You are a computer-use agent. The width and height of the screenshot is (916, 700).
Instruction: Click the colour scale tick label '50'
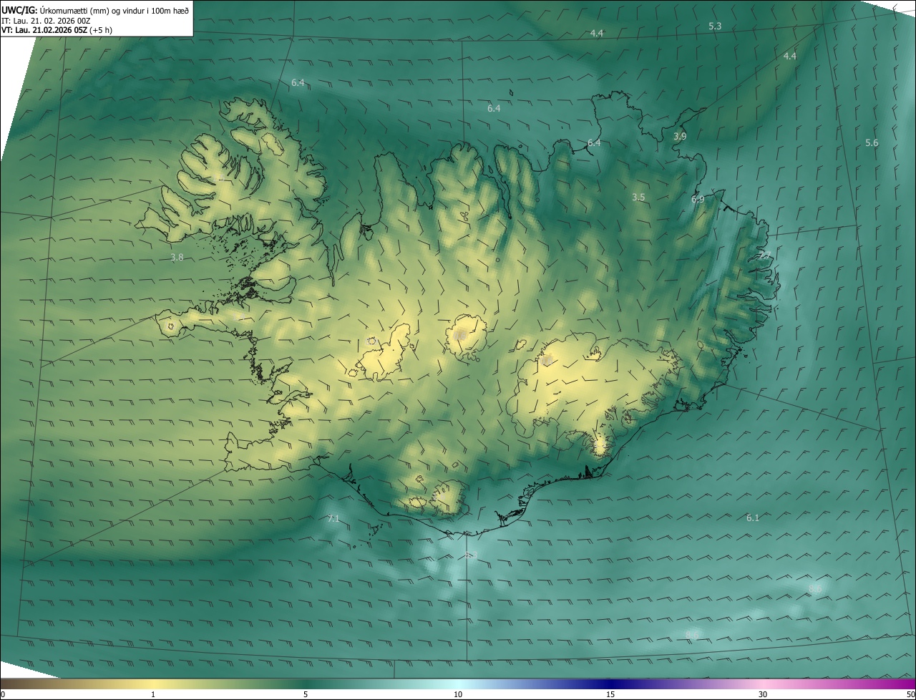pyautogui.click(x=910, y=695)
